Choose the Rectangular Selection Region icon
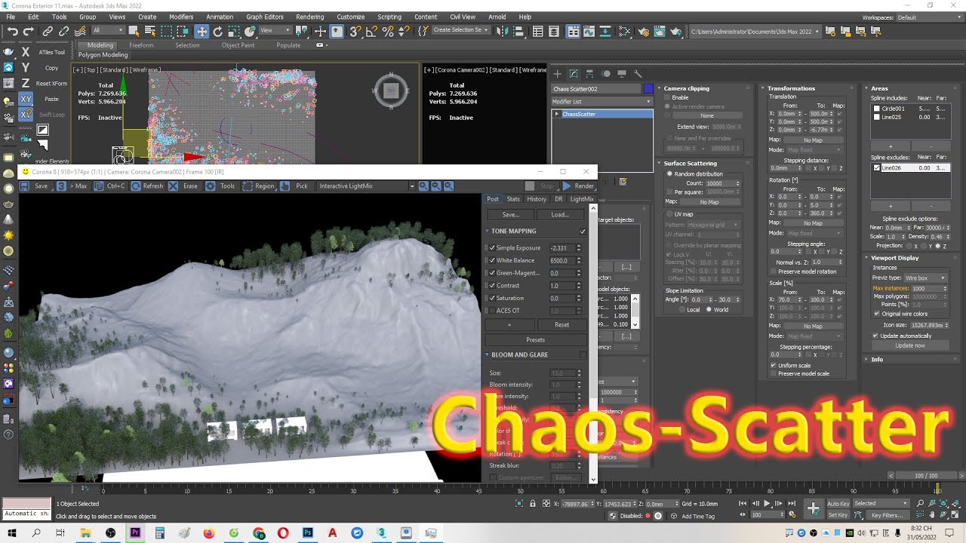This screenshot has height=543, width=966. pos(167,32)
